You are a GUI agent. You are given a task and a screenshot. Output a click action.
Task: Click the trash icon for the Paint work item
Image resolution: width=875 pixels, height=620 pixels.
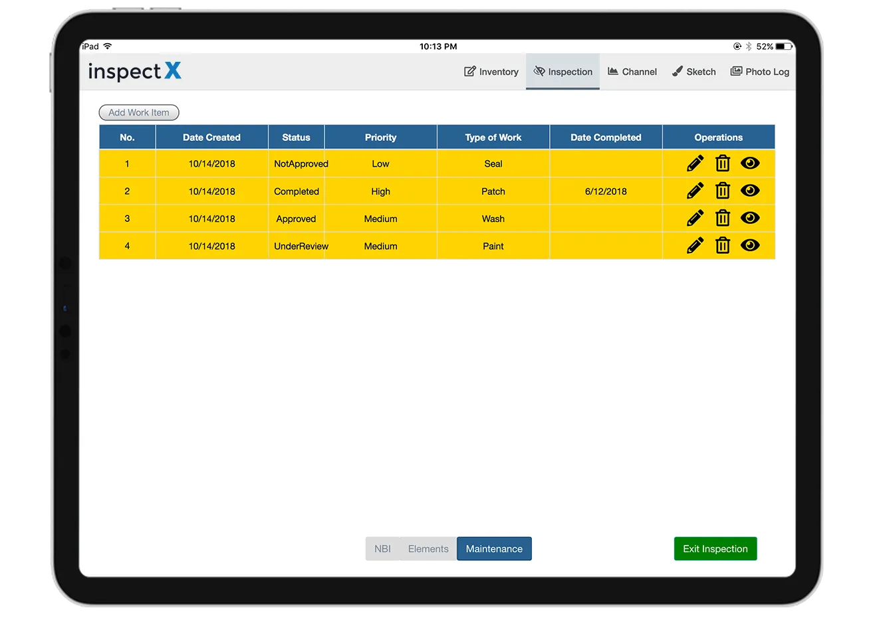point(723,245)
